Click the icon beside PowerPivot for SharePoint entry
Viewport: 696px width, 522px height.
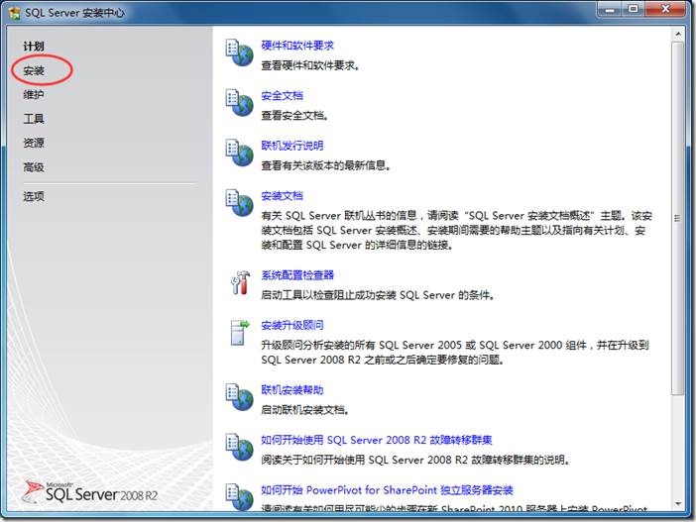(x=239, y=496)
